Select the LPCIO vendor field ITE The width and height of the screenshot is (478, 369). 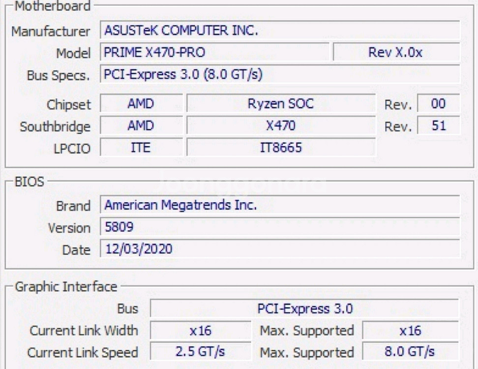pyautogui.click(x=140, y=148)
